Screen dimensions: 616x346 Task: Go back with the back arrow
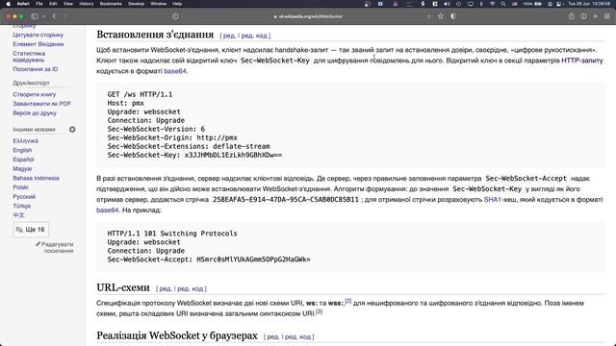54,16
